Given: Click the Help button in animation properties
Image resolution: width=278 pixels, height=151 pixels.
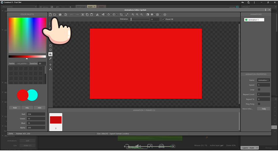Looking at the screenshot, I should point(263,109).
